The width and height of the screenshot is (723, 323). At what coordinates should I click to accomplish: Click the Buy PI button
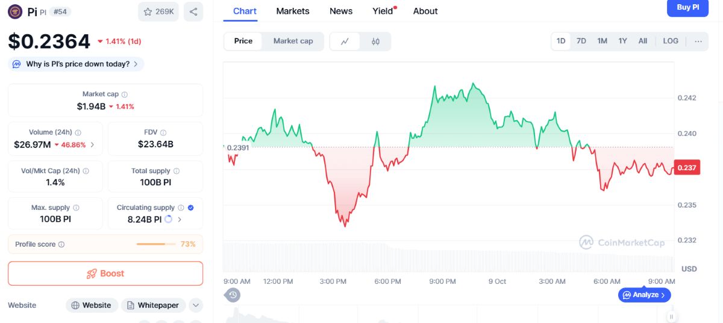pyautogui.click(x=687, y=8)
